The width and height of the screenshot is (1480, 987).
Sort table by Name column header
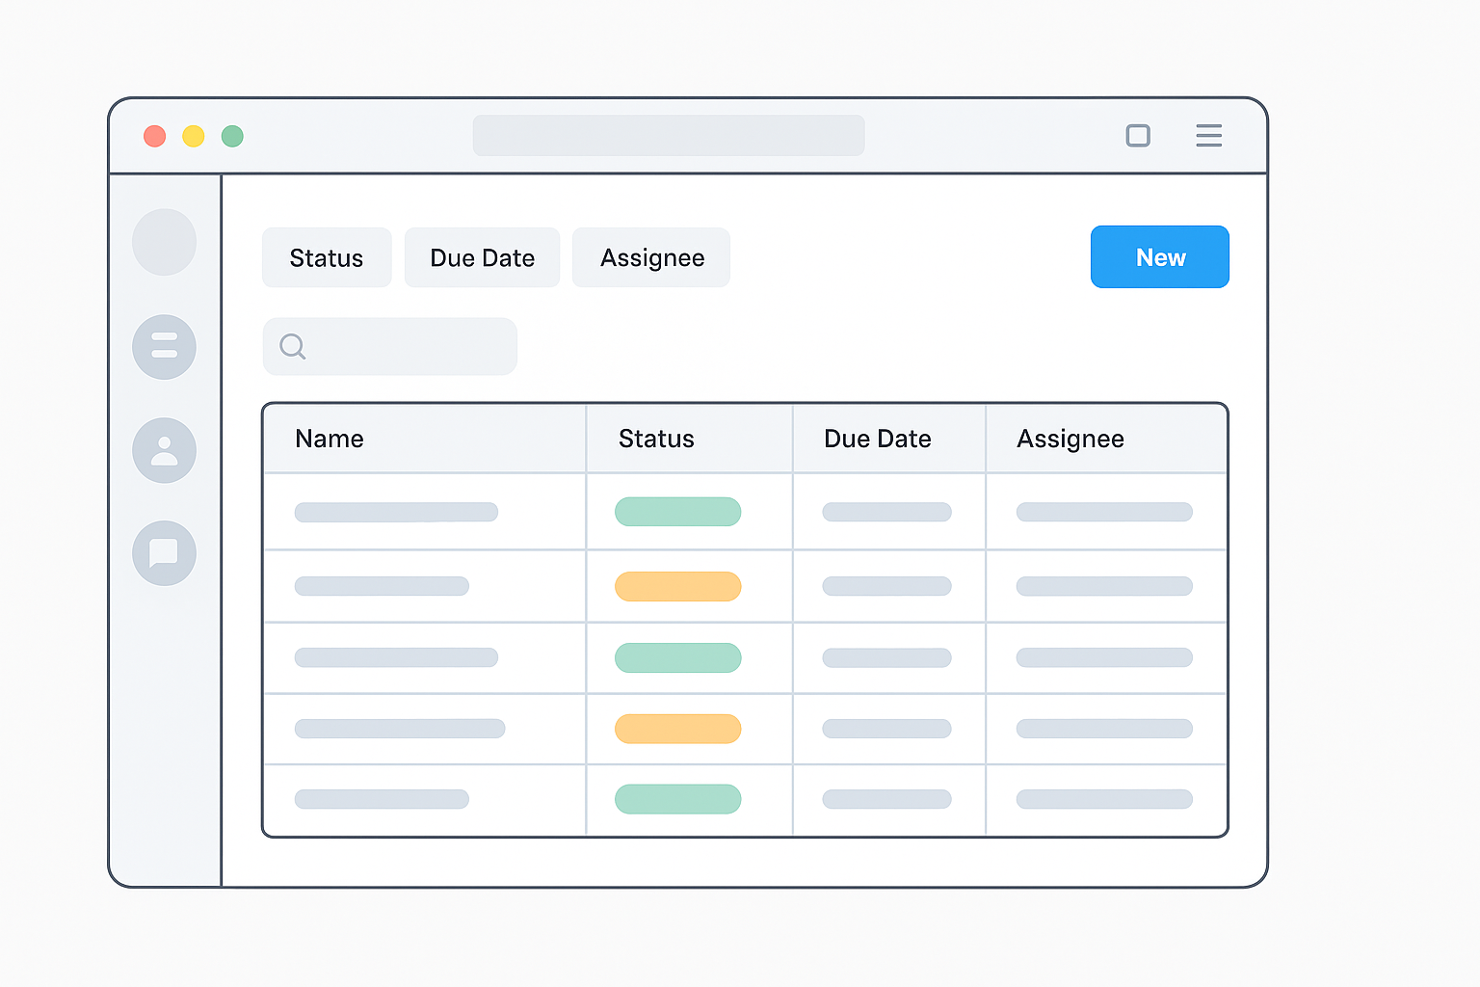[330, 439]
